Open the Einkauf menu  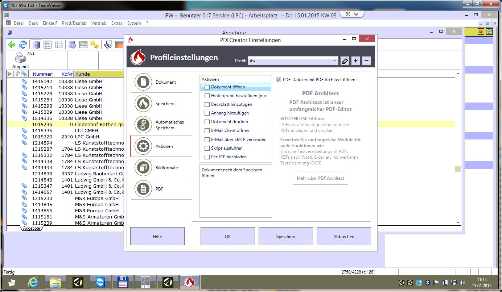(50, 23)
